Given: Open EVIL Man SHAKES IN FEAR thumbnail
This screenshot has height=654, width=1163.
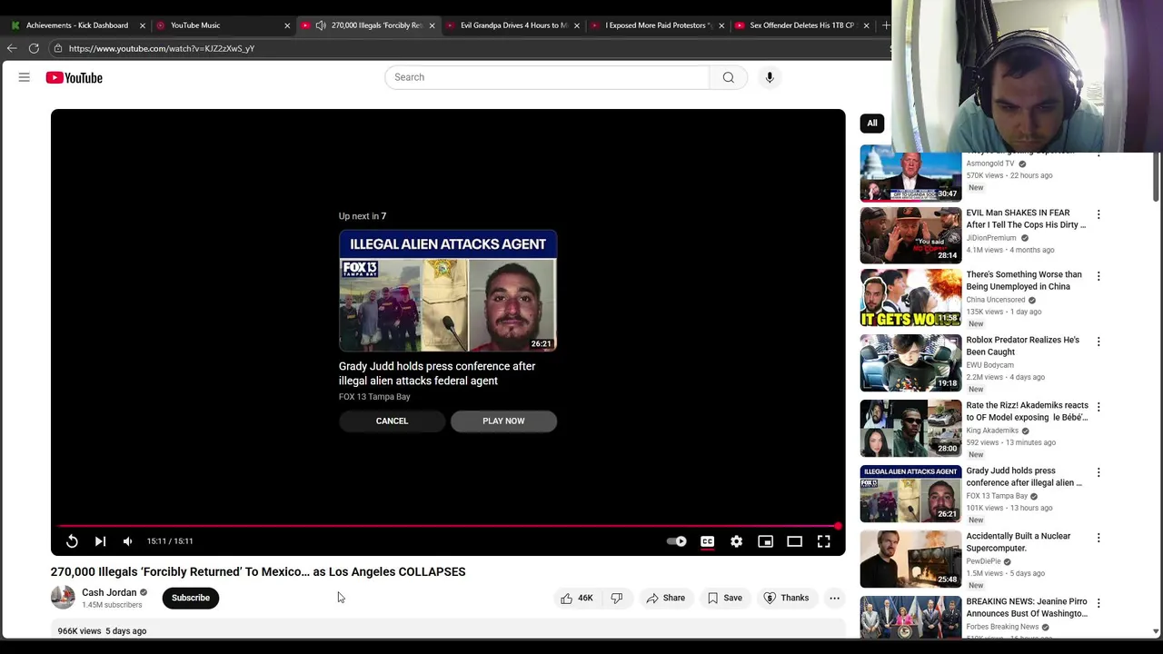Looking at the screenshot, I should coord(910,235).
